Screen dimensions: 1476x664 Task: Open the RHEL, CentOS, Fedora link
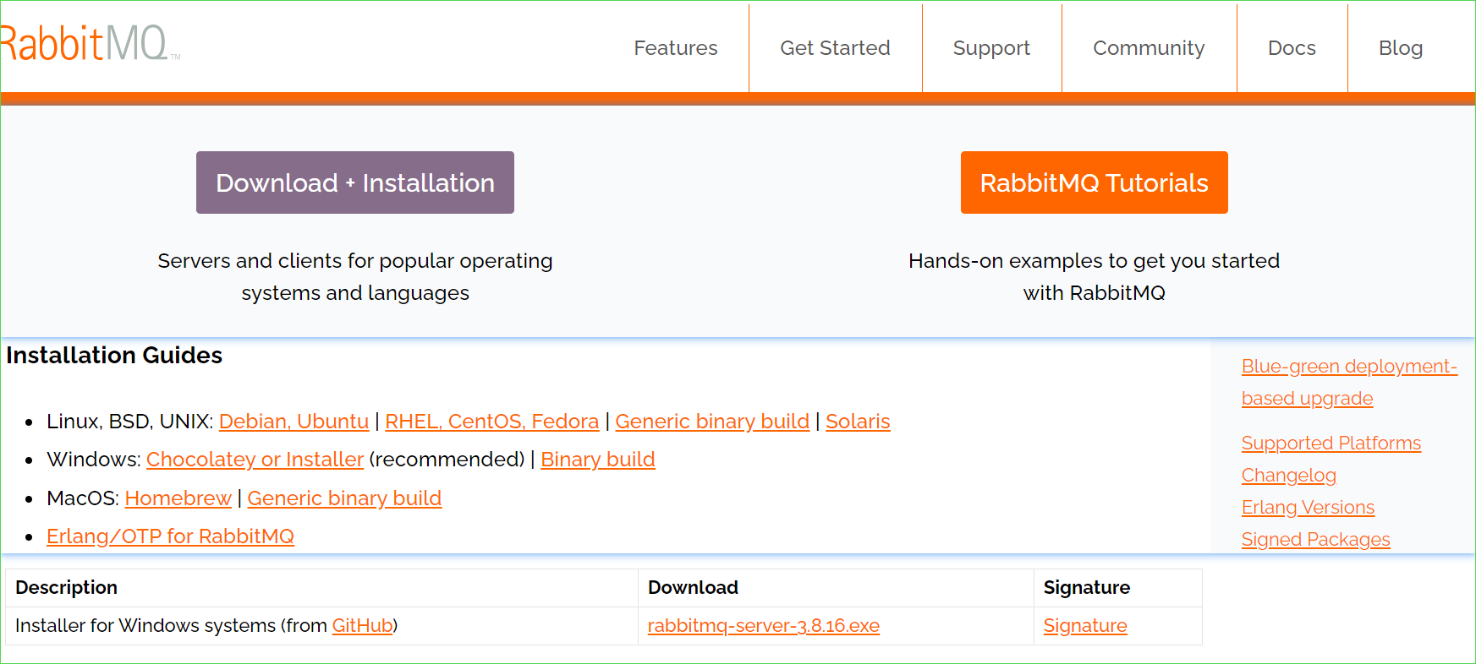point(491,421)
